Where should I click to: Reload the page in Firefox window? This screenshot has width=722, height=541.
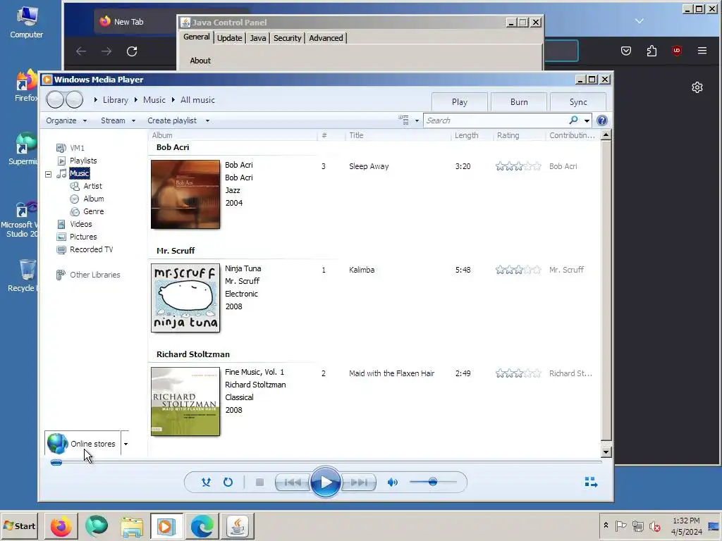coord(132,51)
